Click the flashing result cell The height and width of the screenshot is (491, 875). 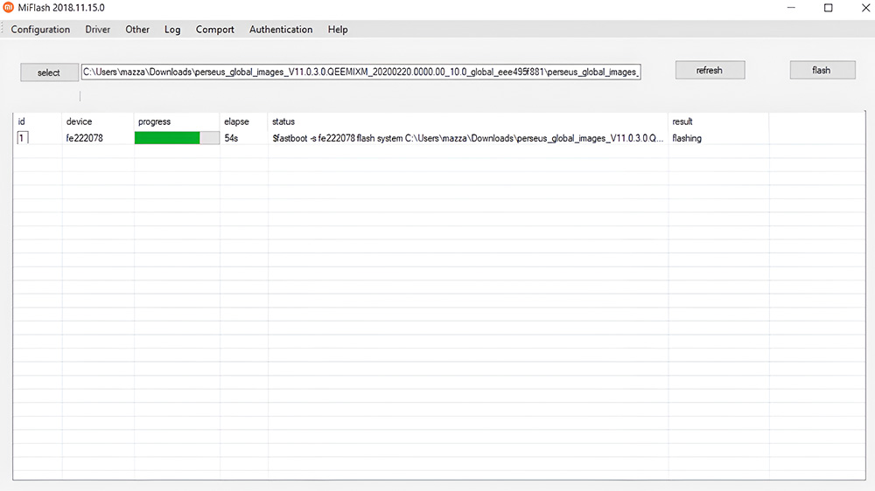coord(687,138)
